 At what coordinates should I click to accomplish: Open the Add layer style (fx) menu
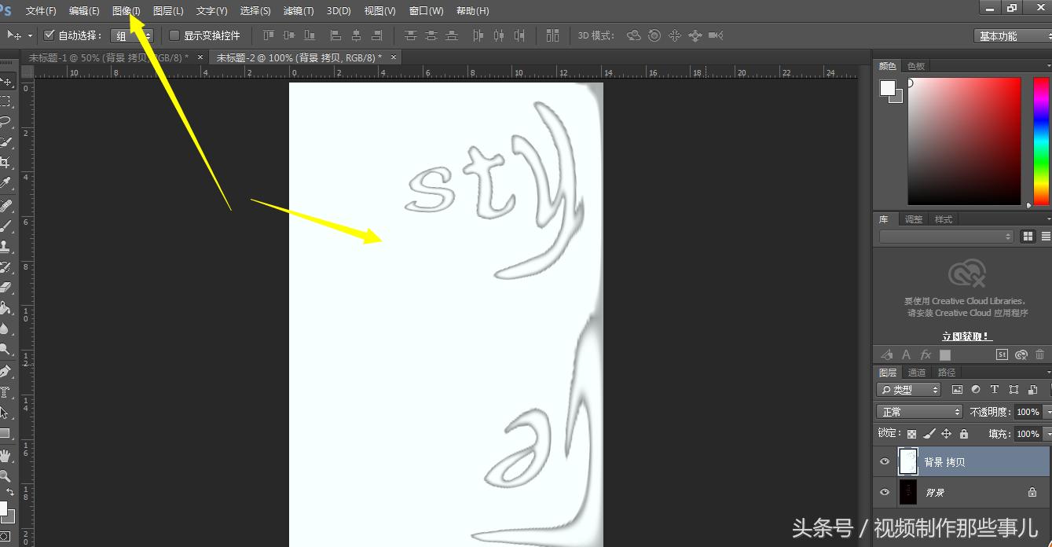pyautogui.click(x=926, y=354)
